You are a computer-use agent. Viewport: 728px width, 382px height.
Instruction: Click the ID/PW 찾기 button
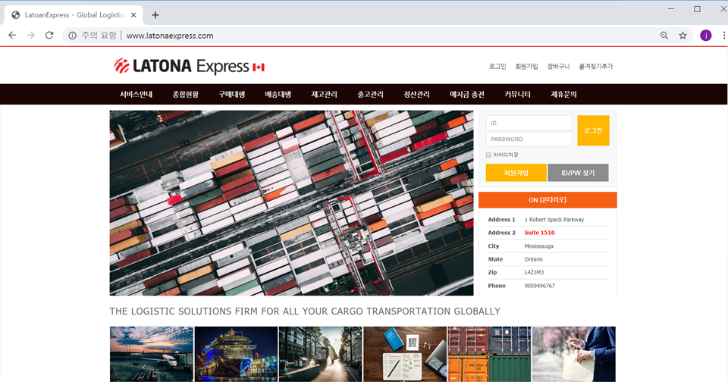point(578,173)
